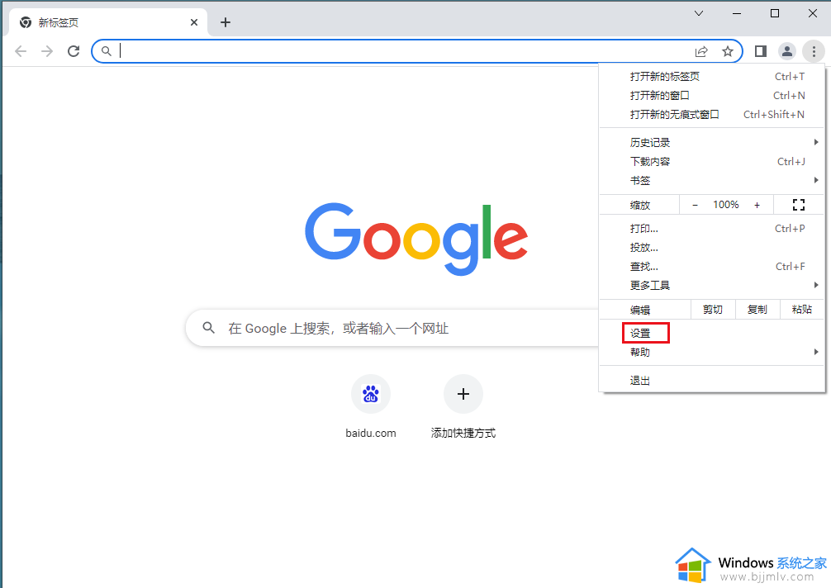
Task: Click the share page icon in address bar
Action: (701, 51)
